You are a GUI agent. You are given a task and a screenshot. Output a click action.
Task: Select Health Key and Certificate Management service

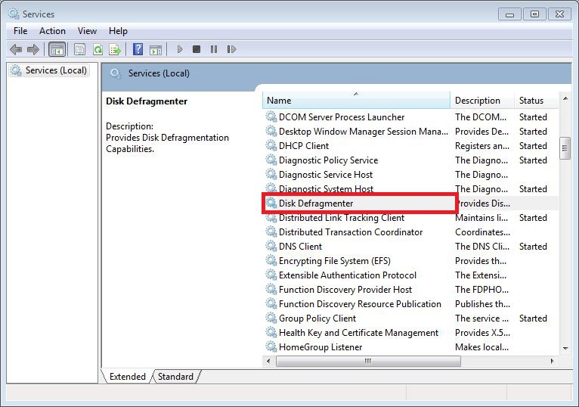pyautogui.click(x=358, y=333)
